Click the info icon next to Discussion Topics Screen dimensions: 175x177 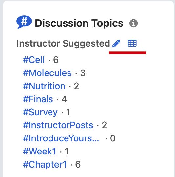(133, 23)
